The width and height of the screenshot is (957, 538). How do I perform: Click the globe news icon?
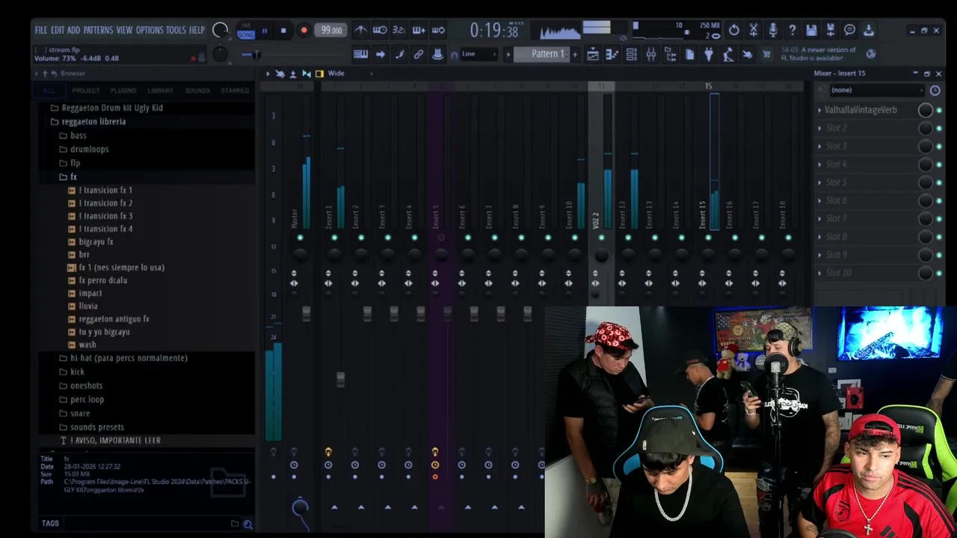click(x=871, y=54)
